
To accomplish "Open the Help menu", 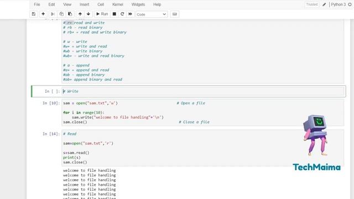I will tap(157, 4).
